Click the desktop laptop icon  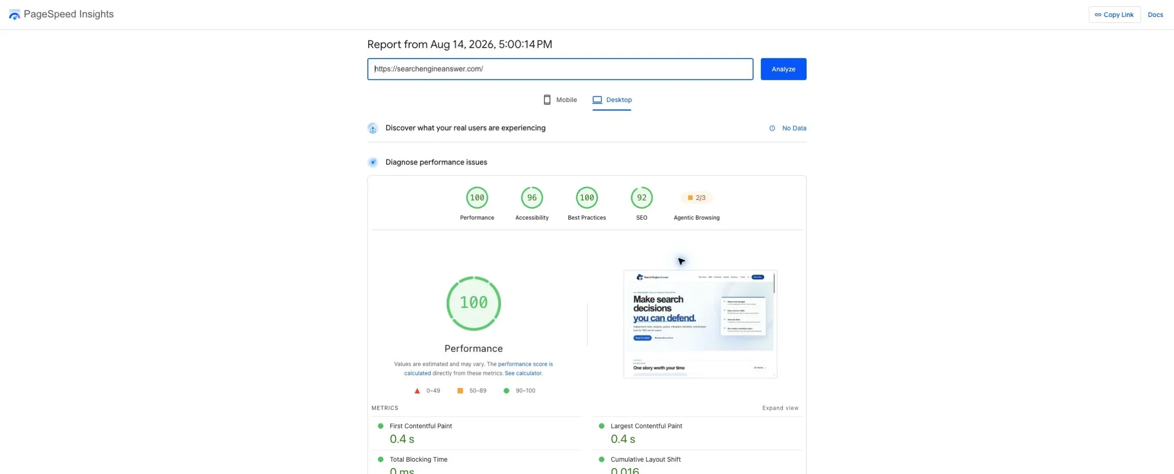click(597, 100)
